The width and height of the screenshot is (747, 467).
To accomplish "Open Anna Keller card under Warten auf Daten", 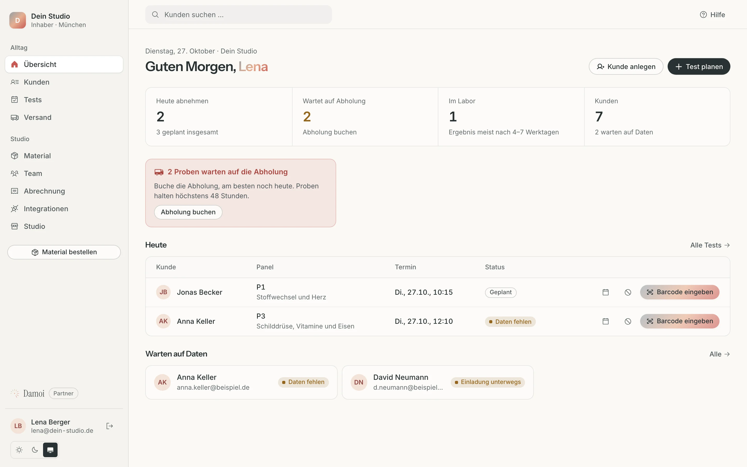I will [x=241, y=382].
